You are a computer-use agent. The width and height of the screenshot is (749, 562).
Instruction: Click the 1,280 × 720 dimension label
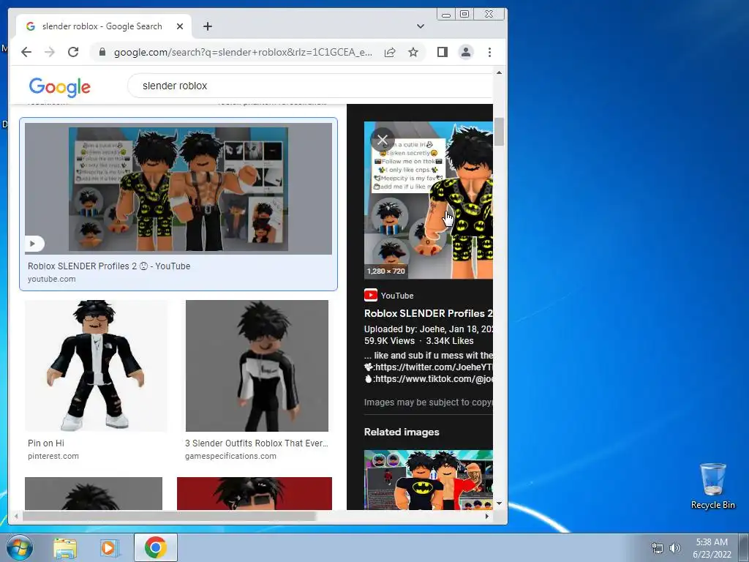pos(386,271)
